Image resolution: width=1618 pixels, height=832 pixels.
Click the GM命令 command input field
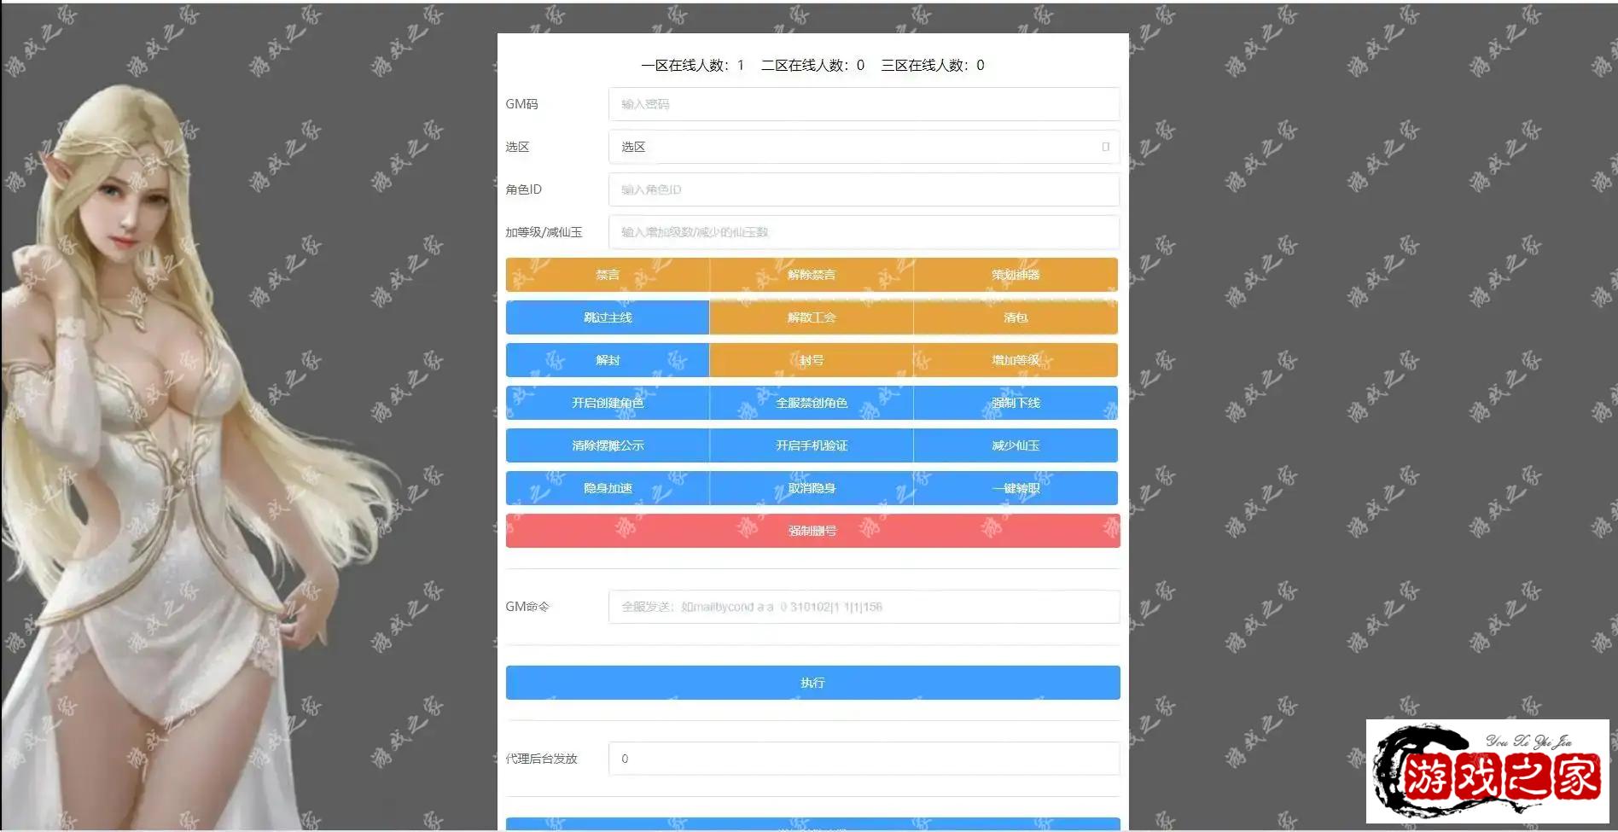(x=863, y=607)
